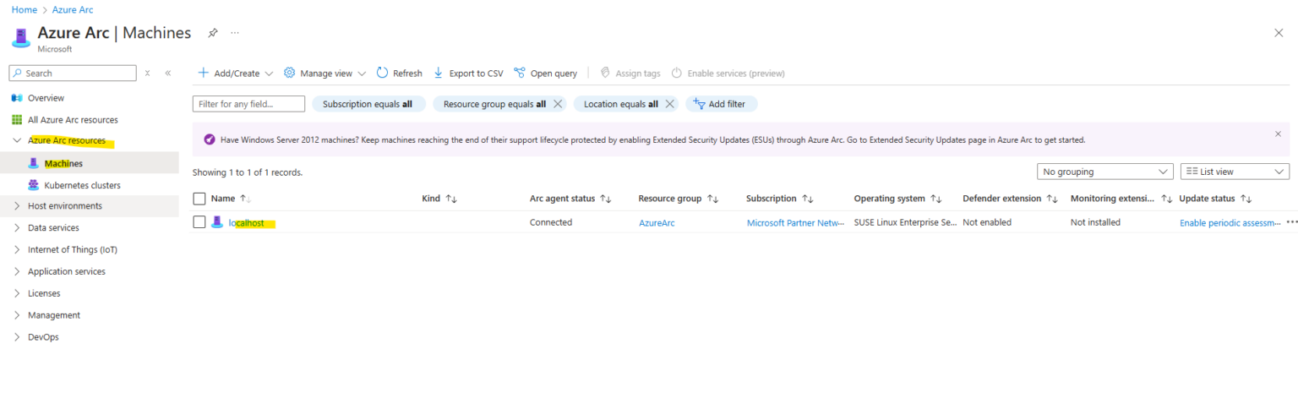Expand the Application services group
This screenshot has height=420, width=1298.
17,271
